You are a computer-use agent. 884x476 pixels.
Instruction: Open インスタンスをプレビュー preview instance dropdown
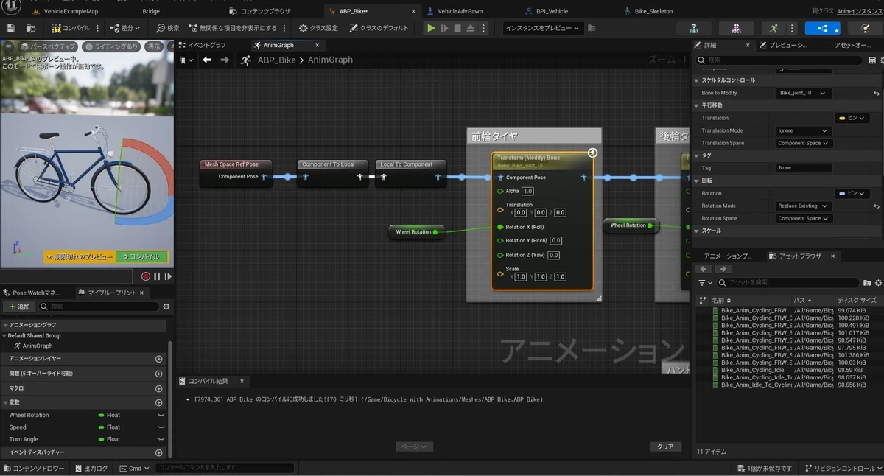point(544,28)
